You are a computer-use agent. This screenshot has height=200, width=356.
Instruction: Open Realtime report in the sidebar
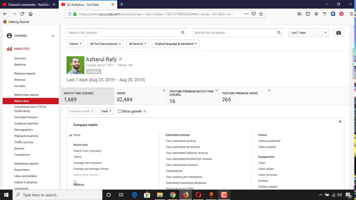click(x=20, y=65)
